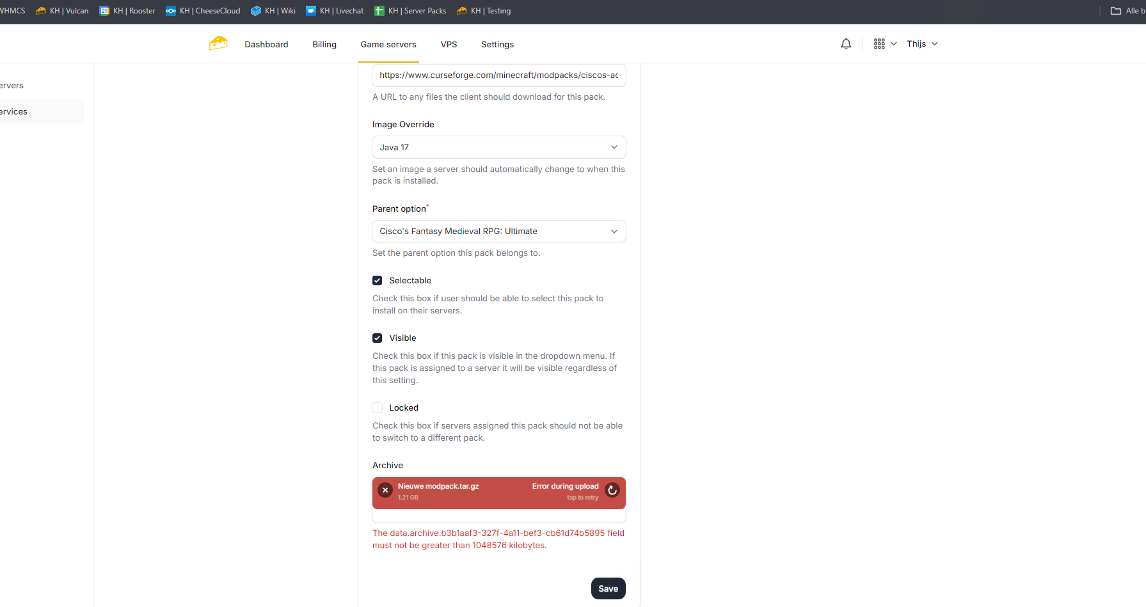
Task: Remove the failed Nieuwe modpack.tar.gz upload
Action: click(385, 490)
